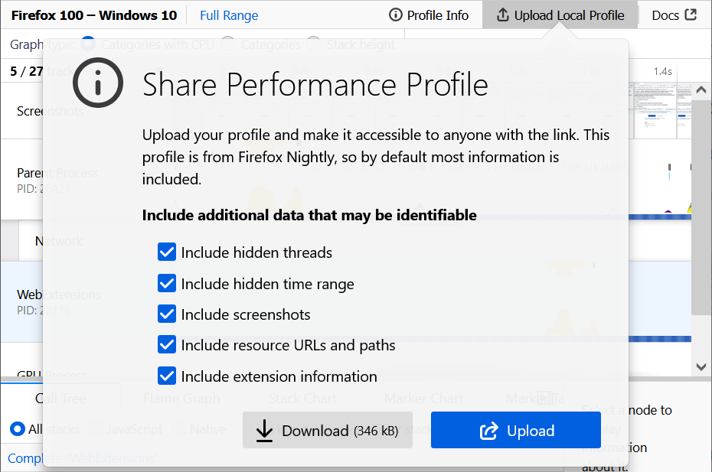Click the 'Share Performance Profile' heading
Viewport: 712px width, 472px height.
pyautogui.click(x=315, y=85)
